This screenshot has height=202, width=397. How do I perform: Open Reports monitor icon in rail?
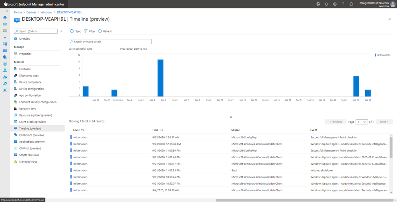pyautogui.click(x=5, y=64)
